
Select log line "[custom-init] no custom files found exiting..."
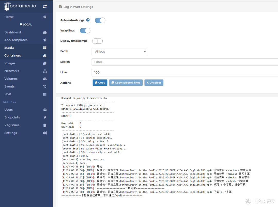pyautogui.click(x=94, y=149)
